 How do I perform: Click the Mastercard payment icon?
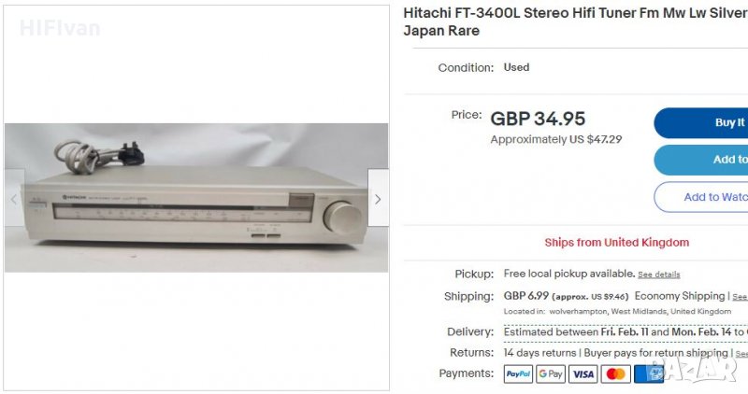coord(615,374)
